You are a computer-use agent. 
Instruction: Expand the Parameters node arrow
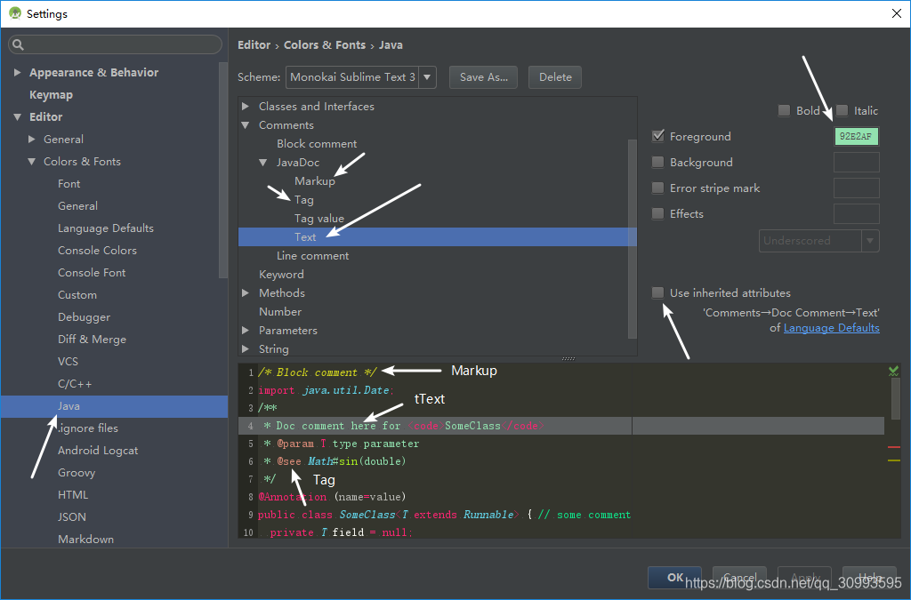pos(246,330)
